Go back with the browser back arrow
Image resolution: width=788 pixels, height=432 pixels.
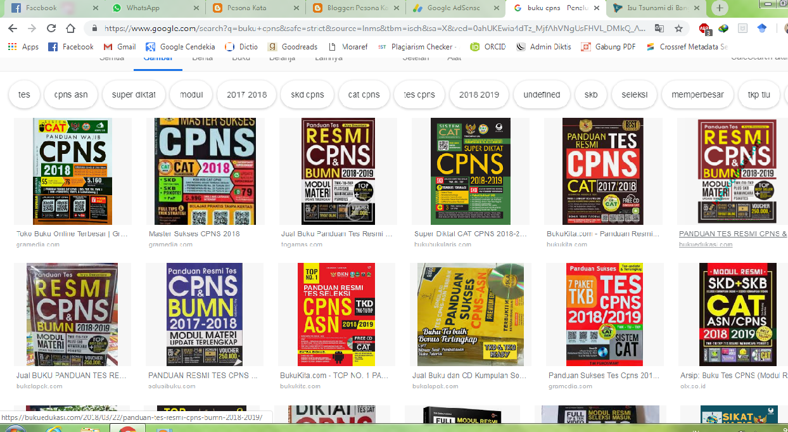coord(13,29)
